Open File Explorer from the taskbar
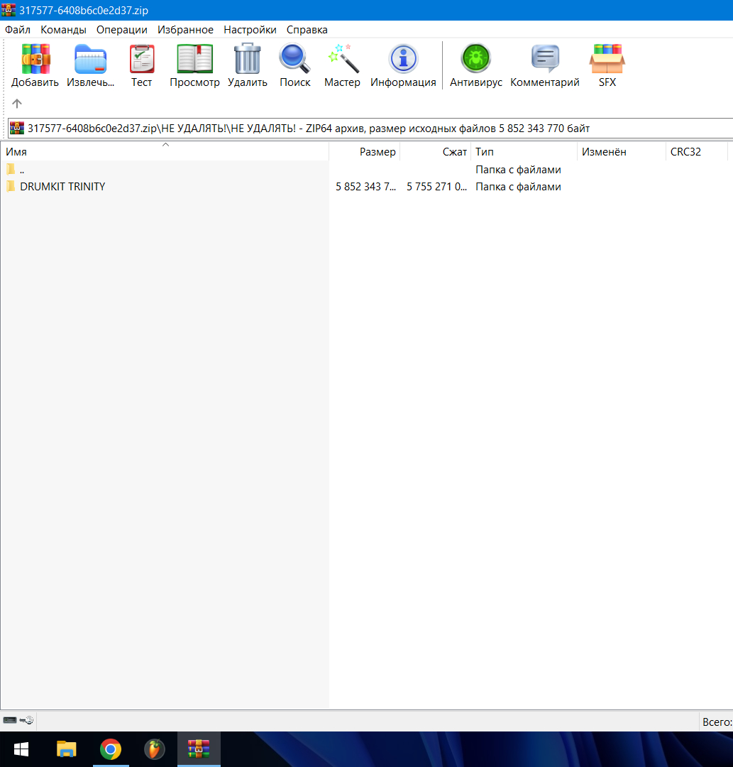This screenshot has height=767, width=733. [x=67, y=749]
